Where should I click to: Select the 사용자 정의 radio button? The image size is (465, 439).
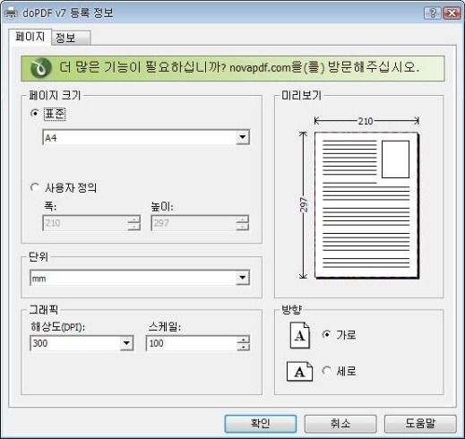35,187
